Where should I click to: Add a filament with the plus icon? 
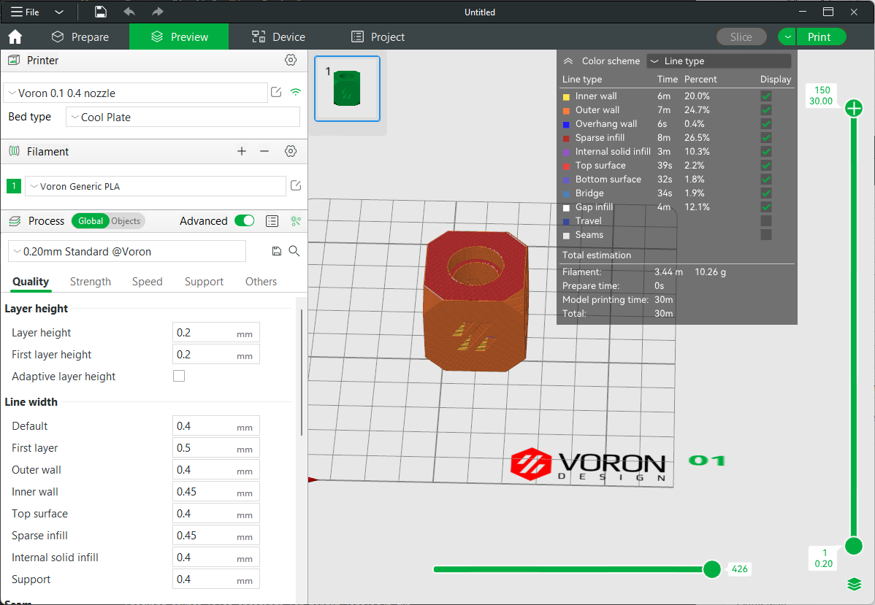(x=242, y=151)
